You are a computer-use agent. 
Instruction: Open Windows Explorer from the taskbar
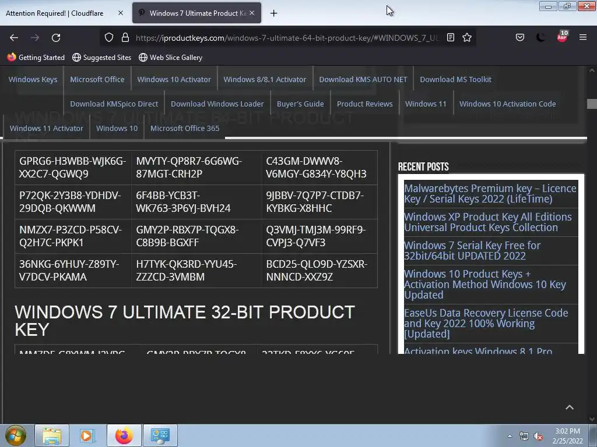(x=52, y=435)
